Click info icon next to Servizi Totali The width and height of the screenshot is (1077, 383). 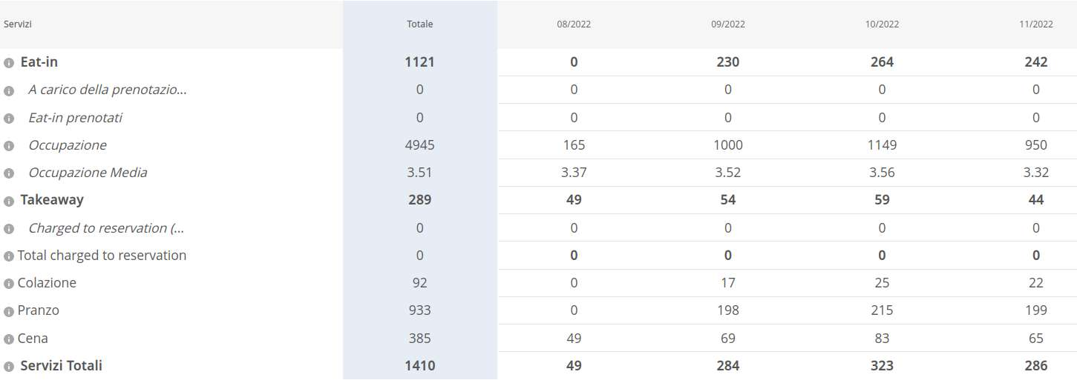[9, 367]
